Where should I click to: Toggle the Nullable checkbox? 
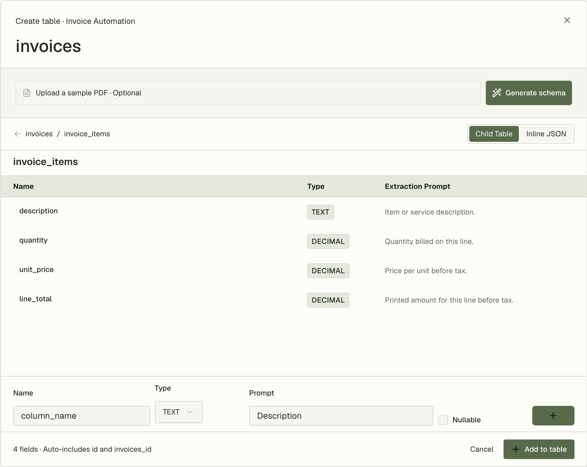443,420
